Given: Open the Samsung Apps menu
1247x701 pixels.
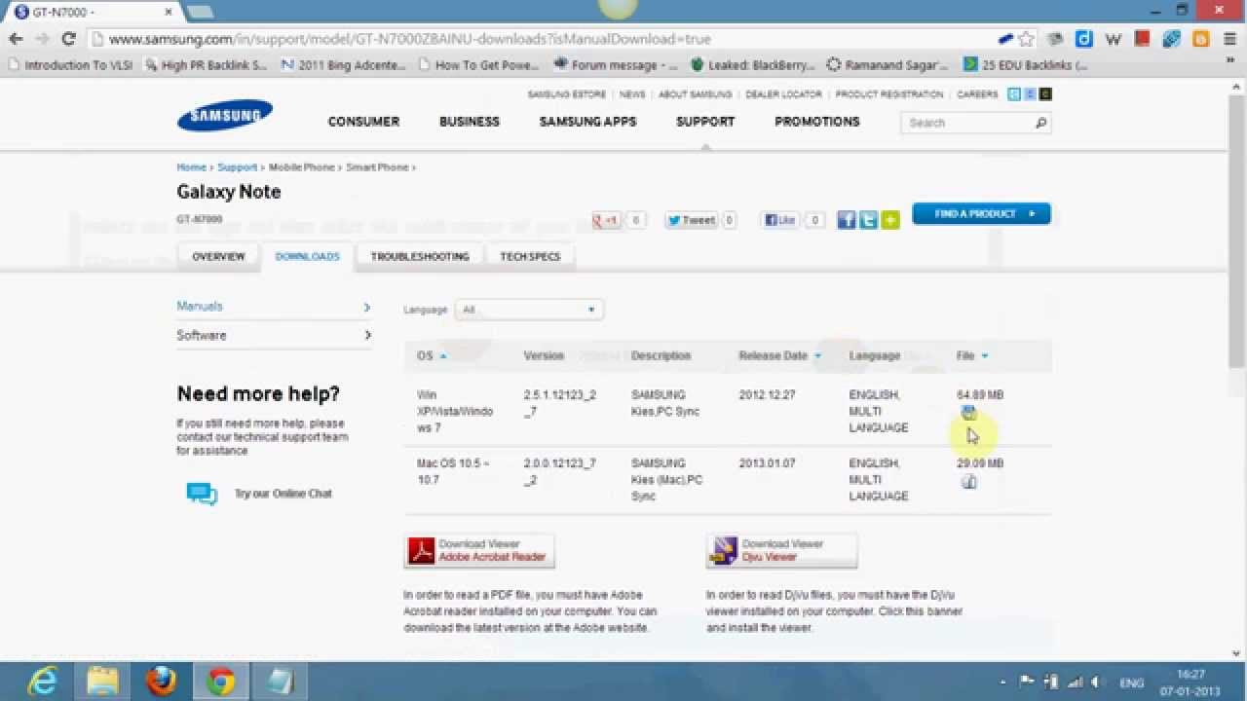Looking at the screenshot, I should point(587,122).
